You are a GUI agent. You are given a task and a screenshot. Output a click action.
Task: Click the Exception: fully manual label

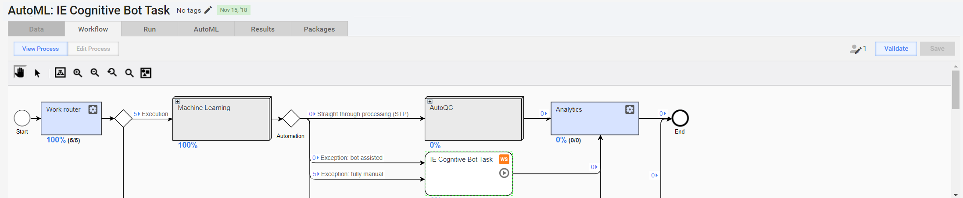pyautogui.click(x=352, y=174)
